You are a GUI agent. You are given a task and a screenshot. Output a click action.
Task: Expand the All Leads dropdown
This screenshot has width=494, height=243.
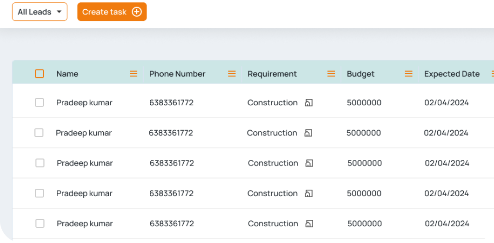[40, 12]
